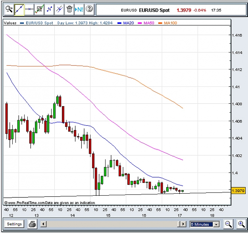Activate the trend line drawing tool
This screenshot has width=248, height=233.
click(19, 10)
